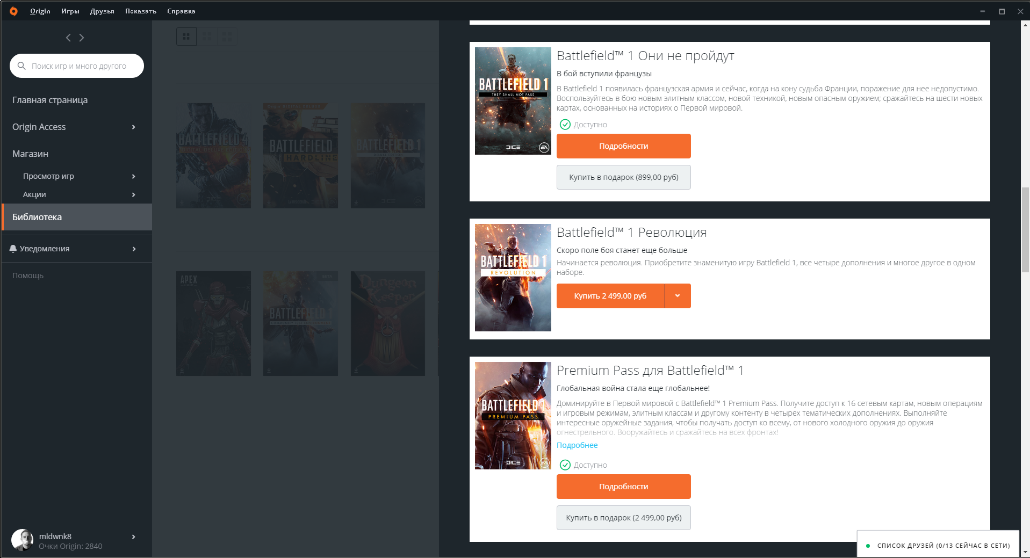The width and height of the screenshot is (1030, 558).
Task: Click Подробности for Premium Pass
Action: pyautogui.click(x=624, y=487)
